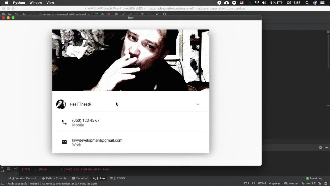The image size is (330, 186).
Task: Open the Python Console tab
Action: coord(54,178)
